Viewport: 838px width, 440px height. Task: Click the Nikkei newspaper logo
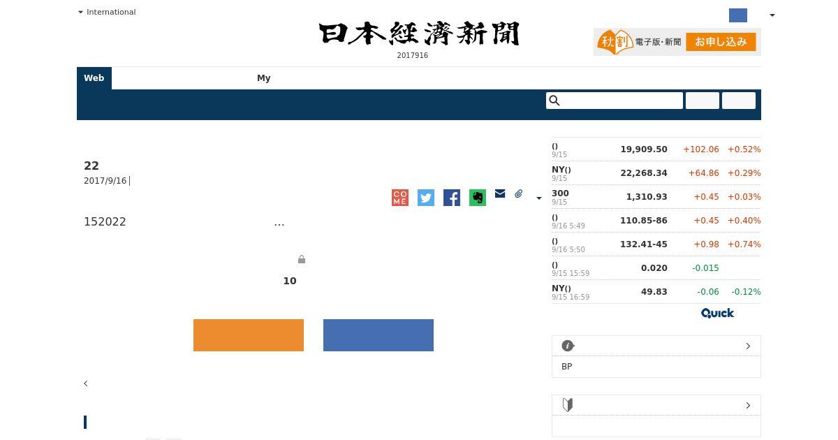tap(419, 34)
